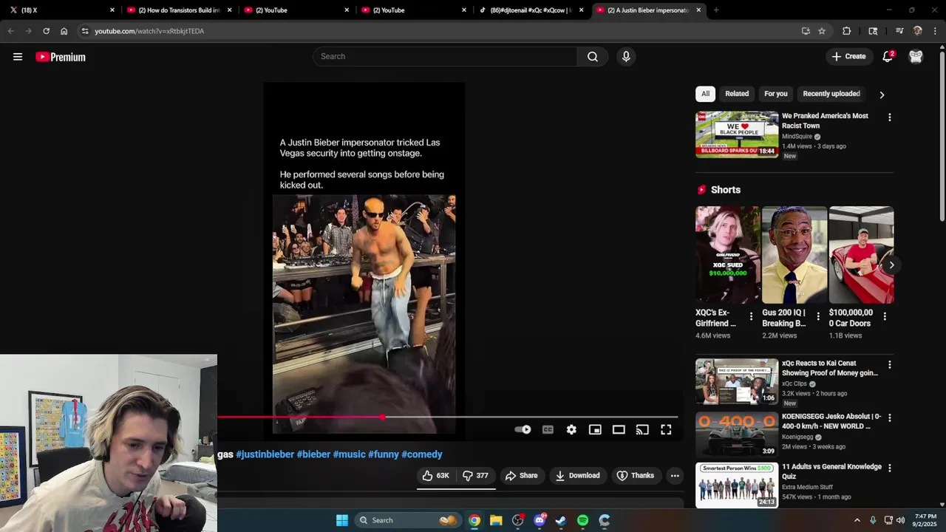This screenshot has width=946, height=532.
Task: Open Chrome extensions puzzle icon
Action: [847, 31]
